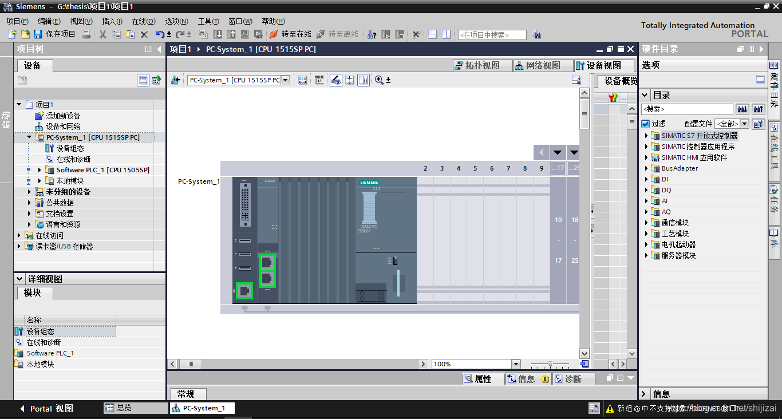Click the hardware catalog search field
782x419 pixels.
coord(687,109)
